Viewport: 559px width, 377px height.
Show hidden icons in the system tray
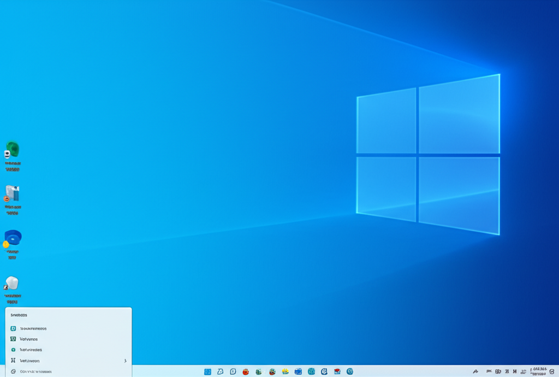(x=475, y=372)
